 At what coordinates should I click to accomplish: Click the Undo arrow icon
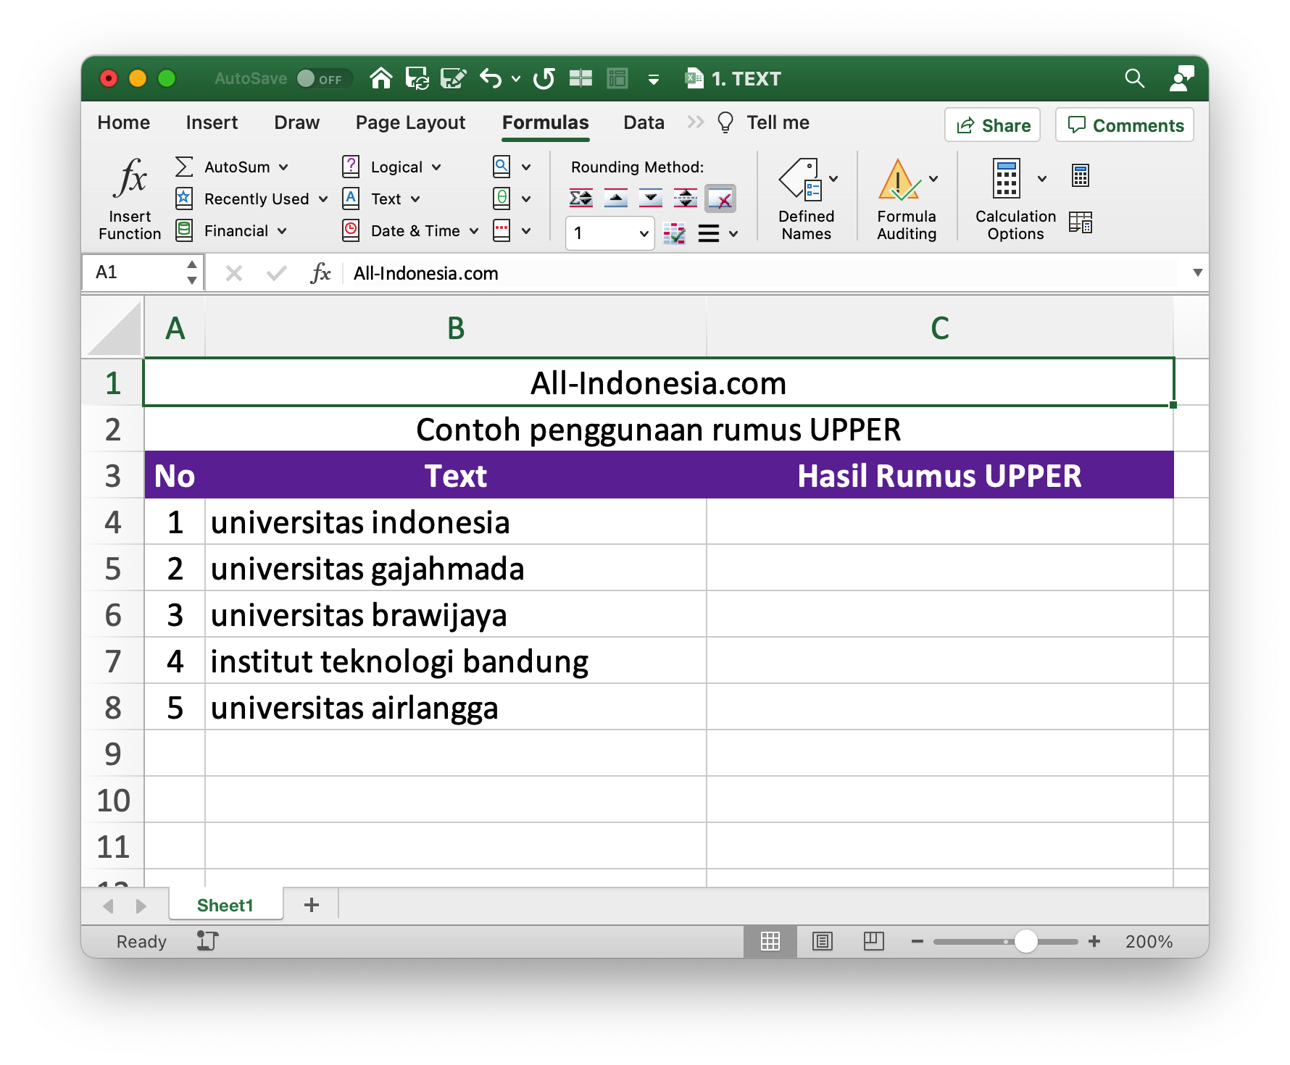(x=491, y=78)
